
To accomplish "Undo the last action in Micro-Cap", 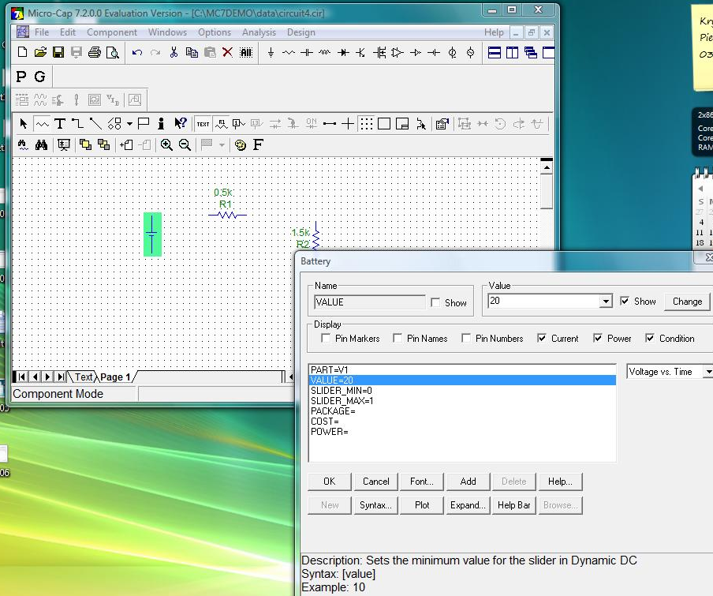I will click(137, 53).
